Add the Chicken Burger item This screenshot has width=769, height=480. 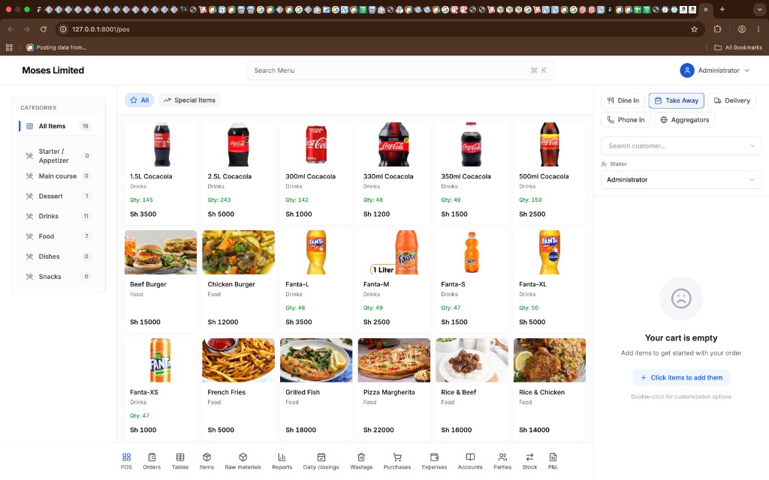tap(238, 281)
